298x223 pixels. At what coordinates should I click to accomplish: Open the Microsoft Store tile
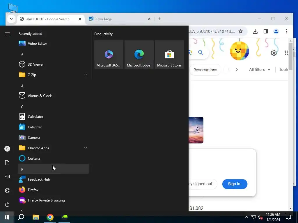coord(169,54)
